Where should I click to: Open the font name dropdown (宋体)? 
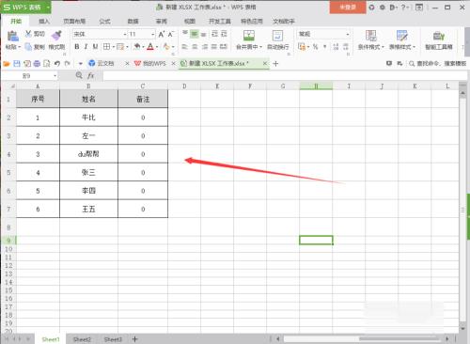125,34
